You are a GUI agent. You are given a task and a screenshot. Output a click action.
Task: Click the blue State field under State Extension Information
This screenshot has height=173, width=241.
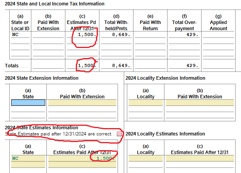tap(28, 103)
